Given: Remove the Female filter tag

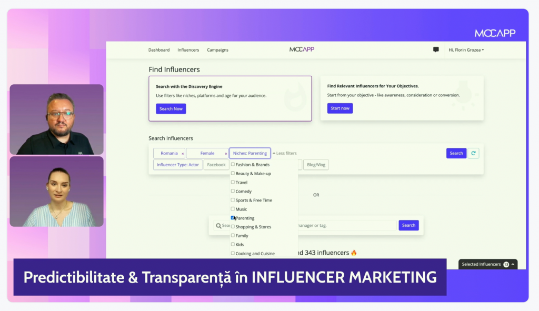Looking at the screenshot, I should (x=226, y=154).
